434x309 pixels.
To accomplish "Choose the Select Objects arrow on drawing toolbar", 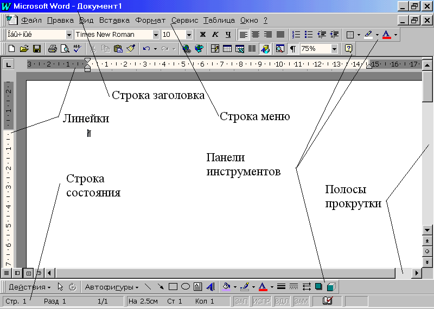I will (x=60, y=287).
